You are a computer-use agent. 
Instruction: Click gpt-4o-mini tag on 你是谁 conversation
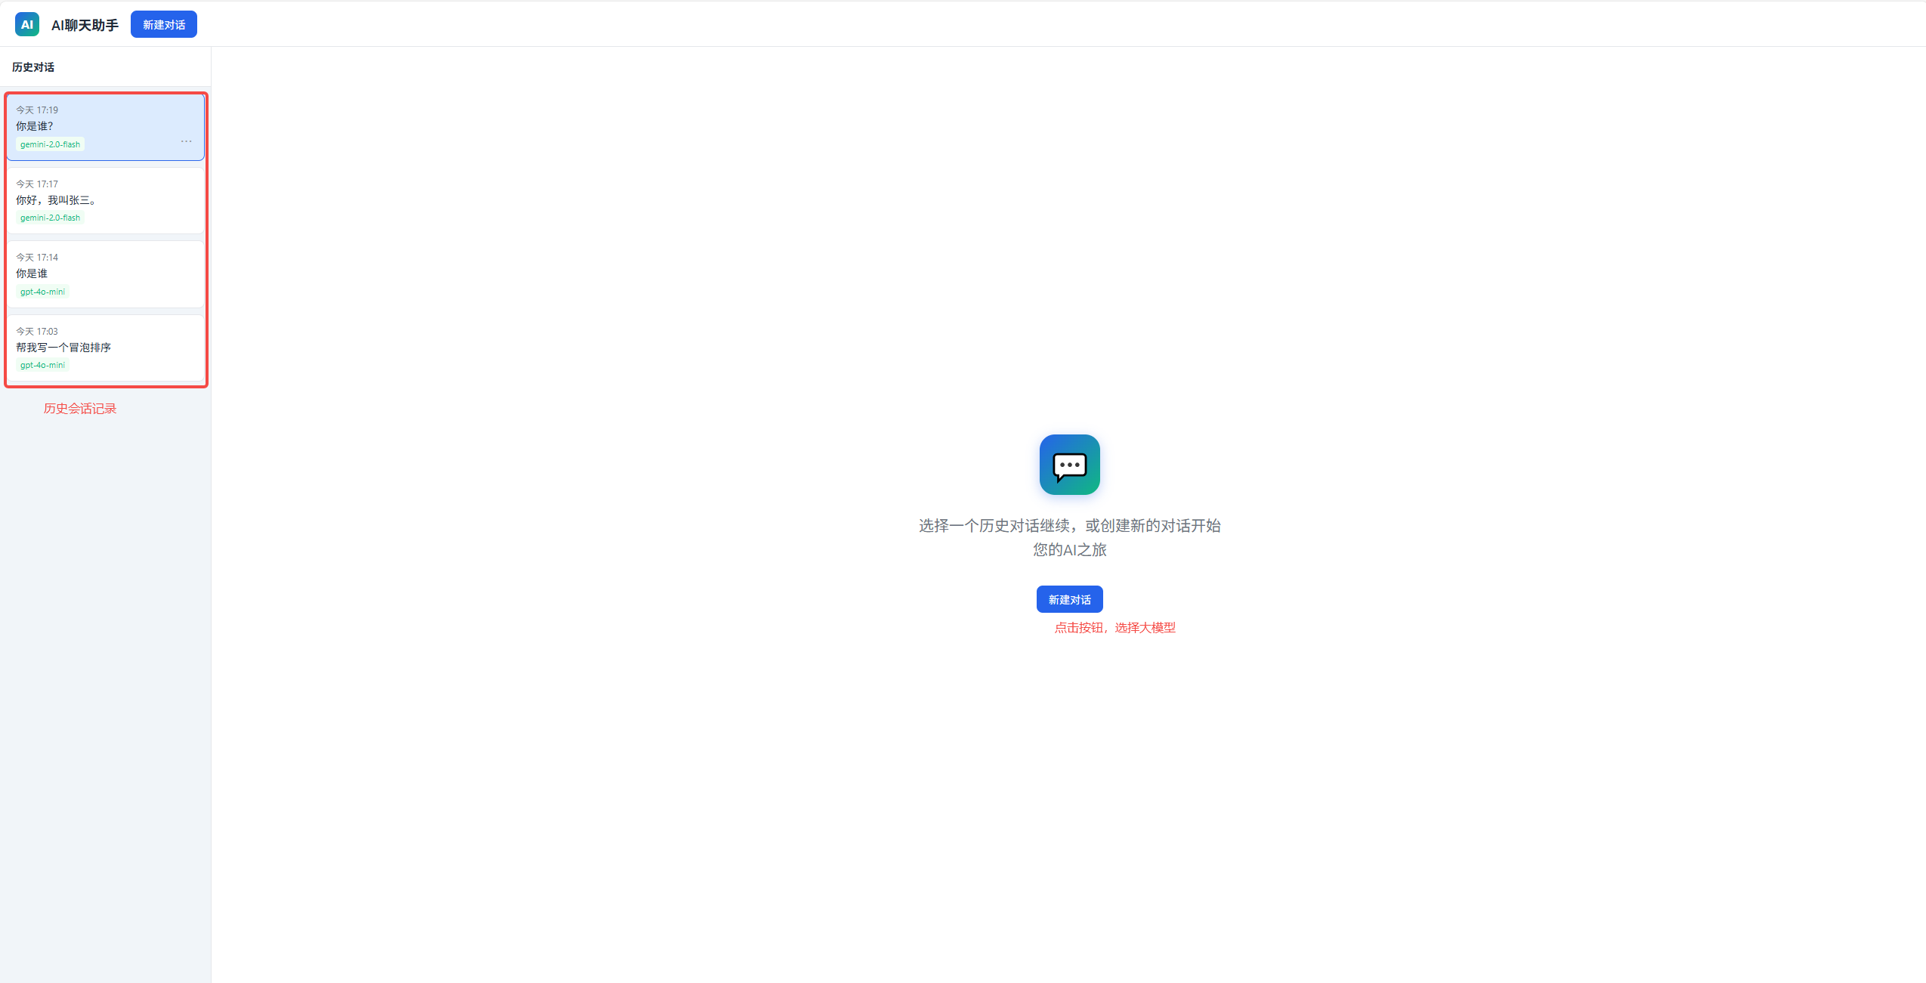[x=42, y=292]
